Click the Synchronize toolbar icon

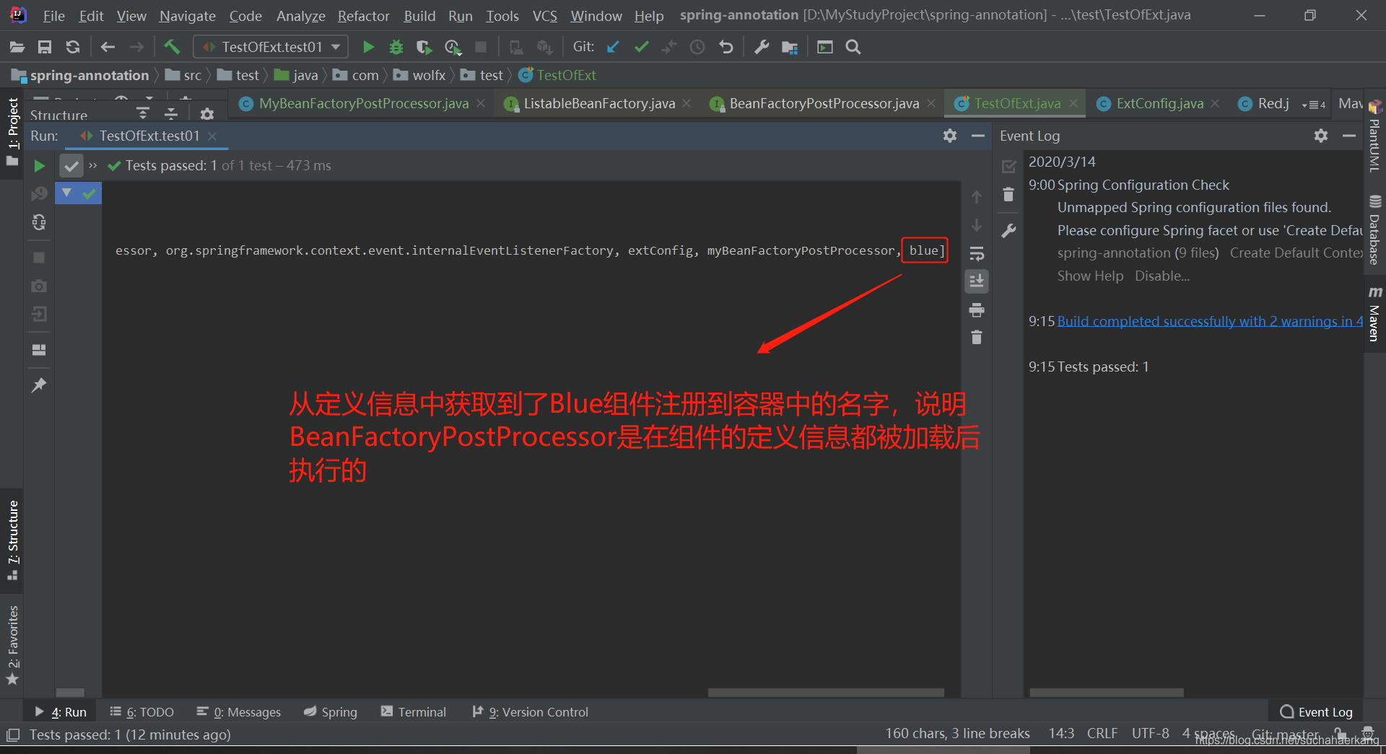[x=73, y=47]
